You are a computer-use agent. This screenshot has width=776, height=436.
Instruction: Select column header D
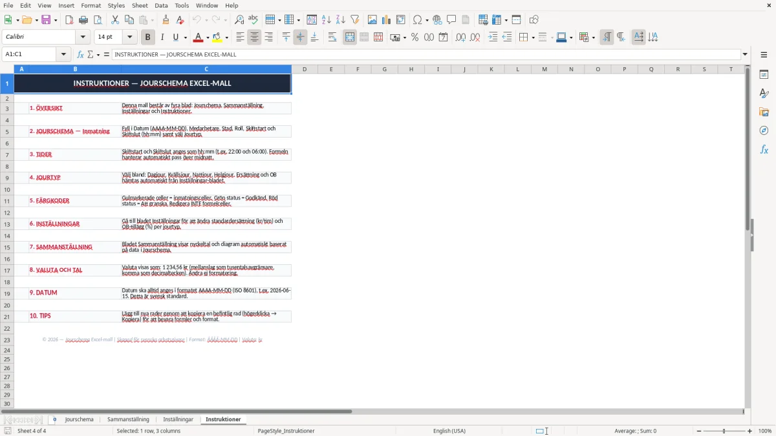coord(305,69)
